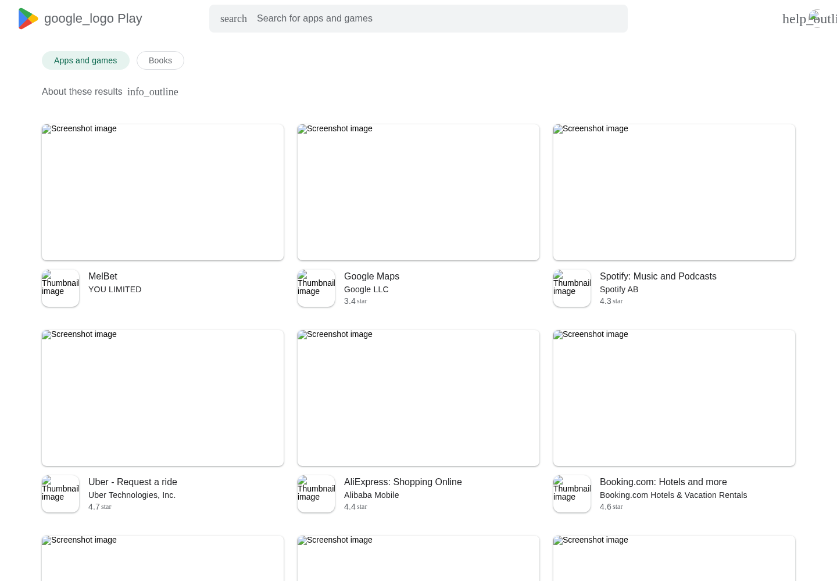This screenshot has height=581, width=837.
Task: Click the Google LLC developer name
Action: [x=366, y=289]
